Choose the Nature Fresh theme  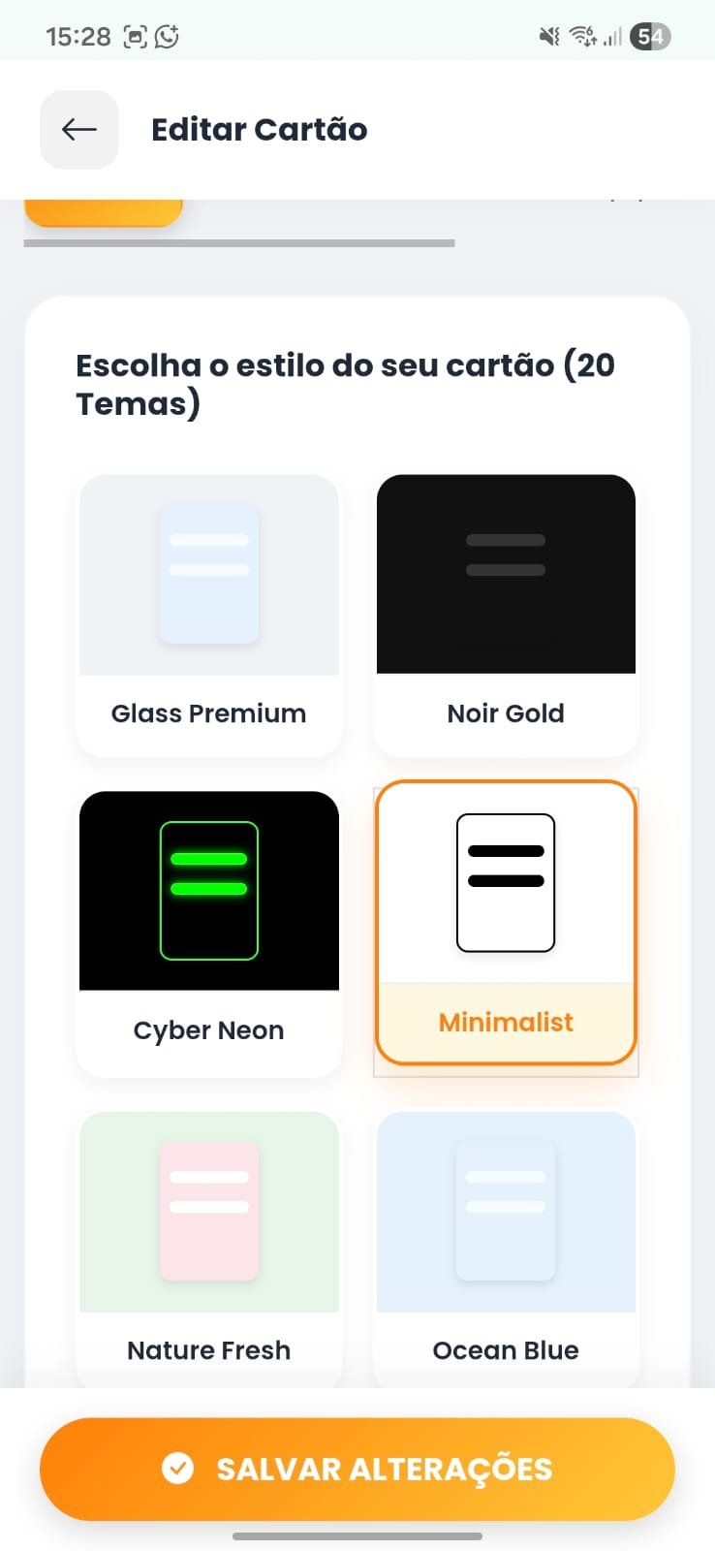[209, 1349]
